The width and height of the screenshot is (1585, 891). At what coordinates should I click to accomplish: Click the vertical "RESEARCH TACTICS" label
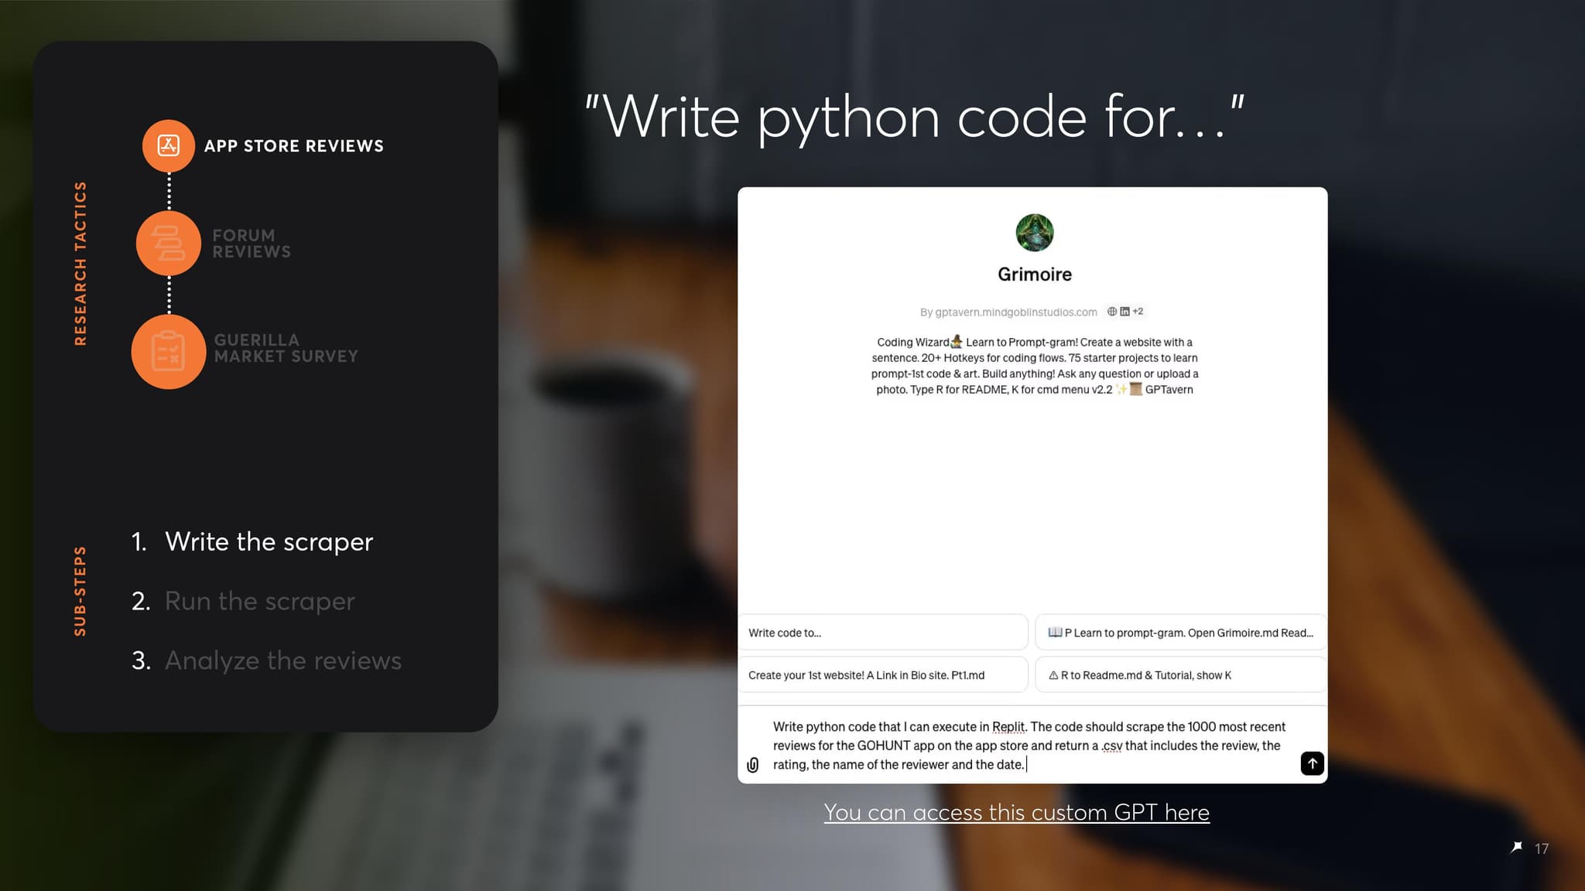(80, 264)
